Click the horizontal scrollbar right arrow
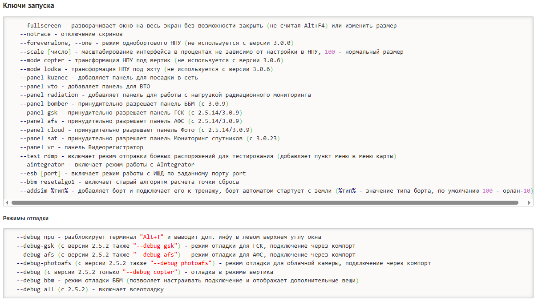 coord(530,202)
